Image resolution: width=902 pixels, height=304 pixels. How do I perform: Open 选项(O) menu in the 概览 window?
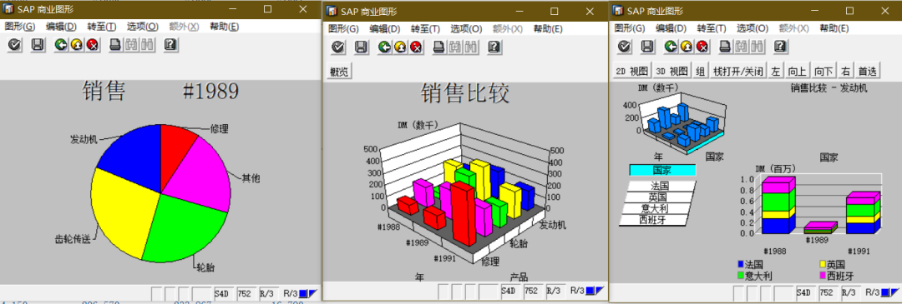(466, 28)
